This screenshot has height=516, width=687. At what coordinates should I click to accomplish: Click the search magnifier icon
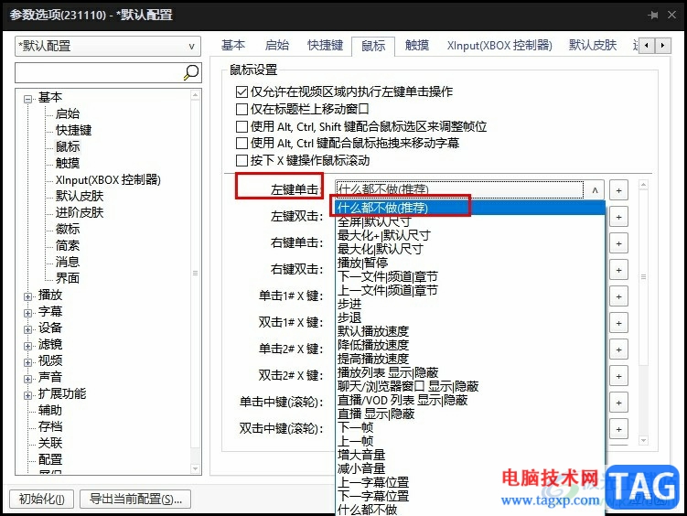[x=191, y=72]
